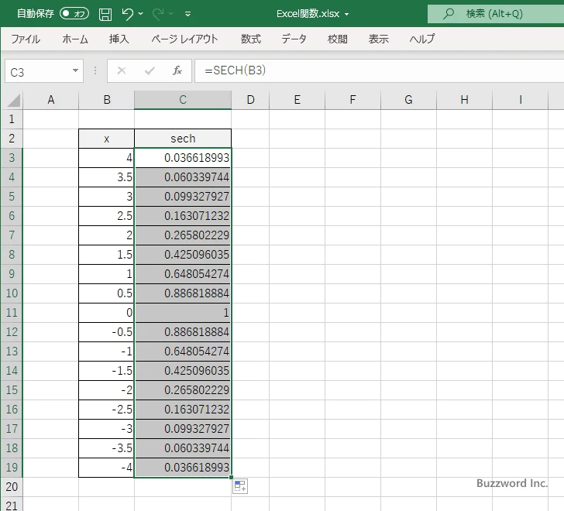
Task: Click cell C3 with 0.036618993
Action: pos(183,158)
